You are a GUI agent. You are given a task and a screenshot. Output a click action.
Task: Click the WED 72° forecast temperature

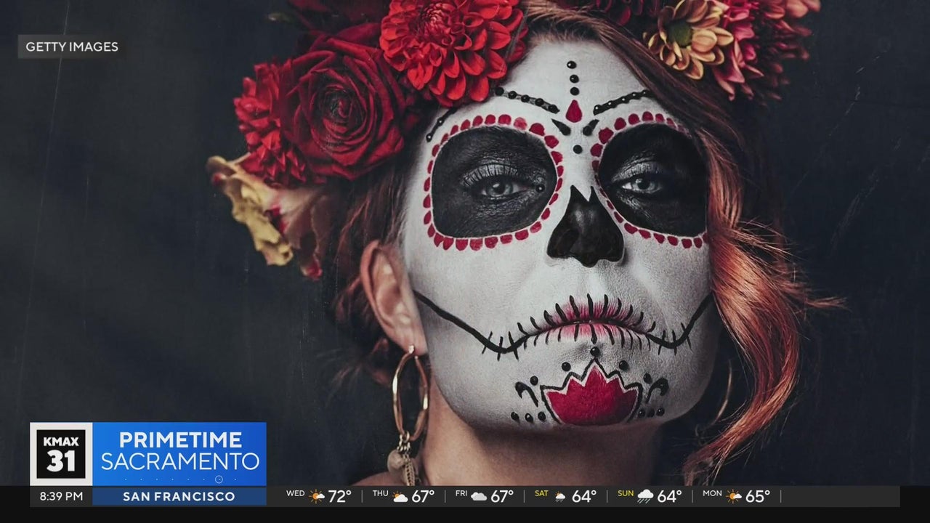pos(340,497)
